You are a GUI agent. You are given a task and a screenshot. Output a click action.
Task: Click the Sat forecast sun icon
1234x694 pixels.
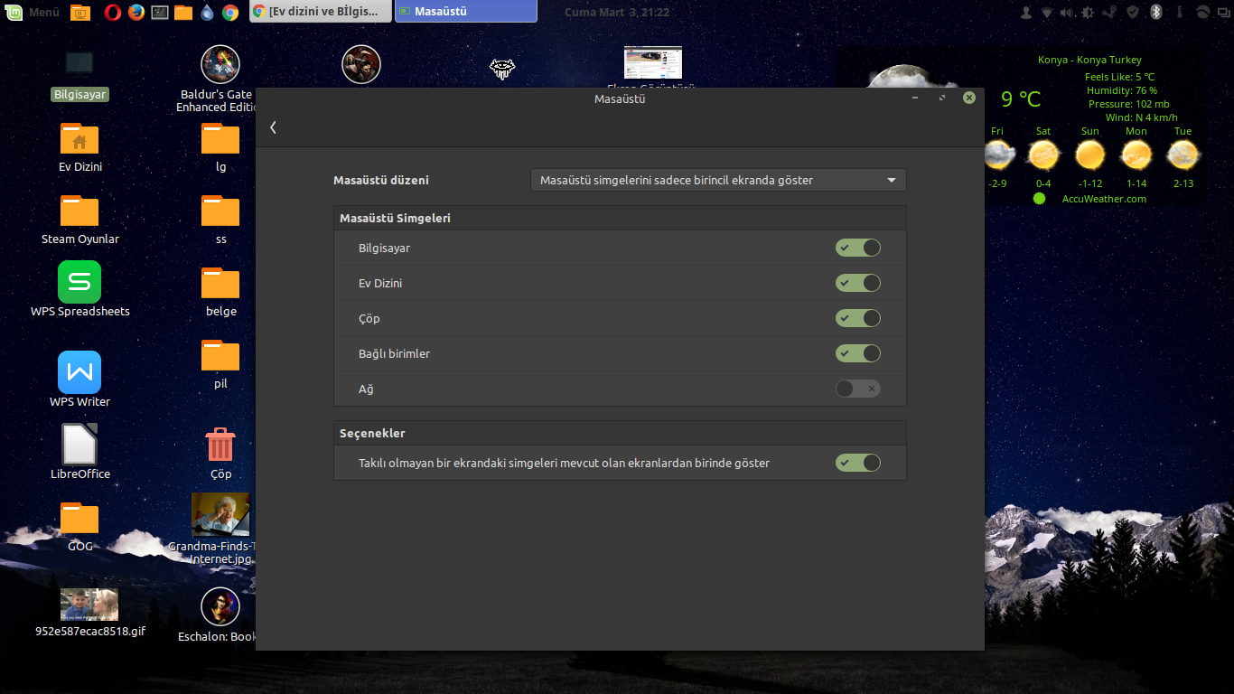[1043, 155]
